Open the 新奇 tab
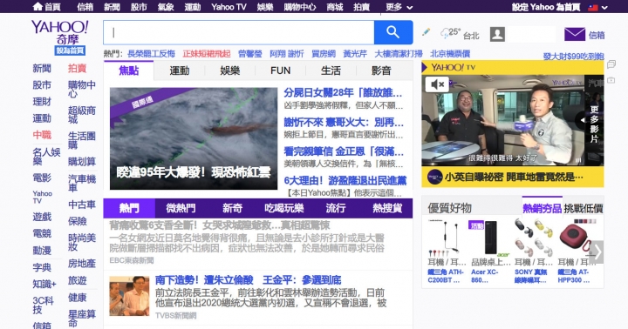 (x=232, y=208)
